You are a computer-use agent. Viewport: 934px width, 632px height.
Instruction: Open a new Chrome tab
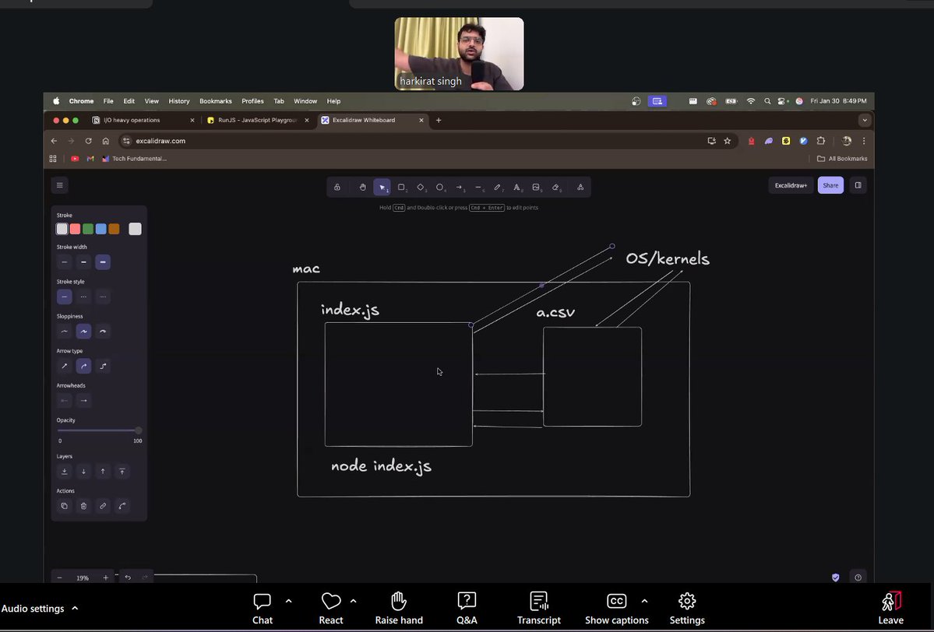439,120
